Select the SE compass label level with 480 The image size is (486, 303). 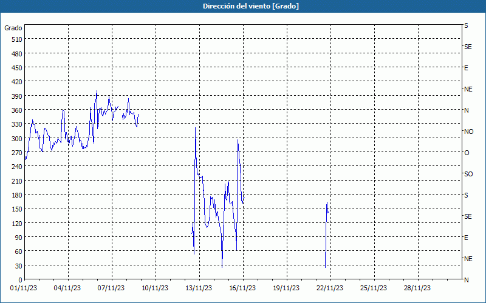468,47
